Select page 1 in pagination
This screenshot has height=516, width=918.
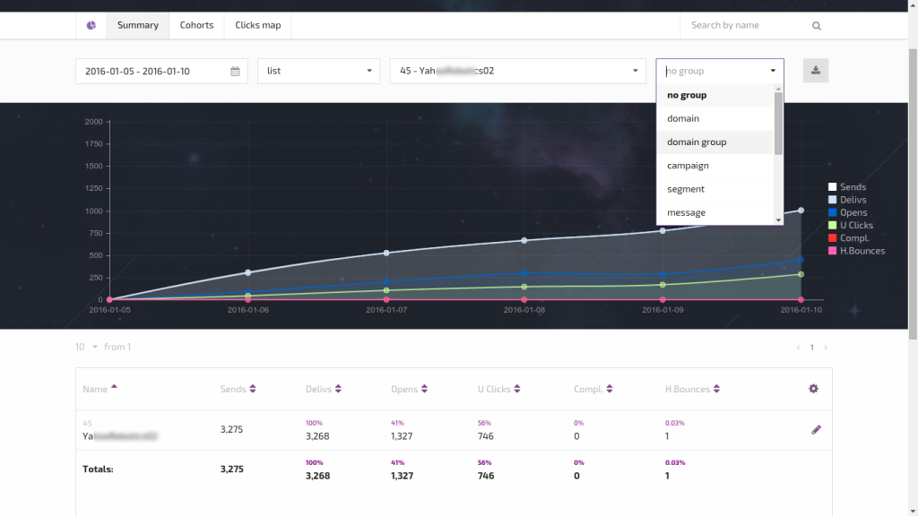click(811, 348)
